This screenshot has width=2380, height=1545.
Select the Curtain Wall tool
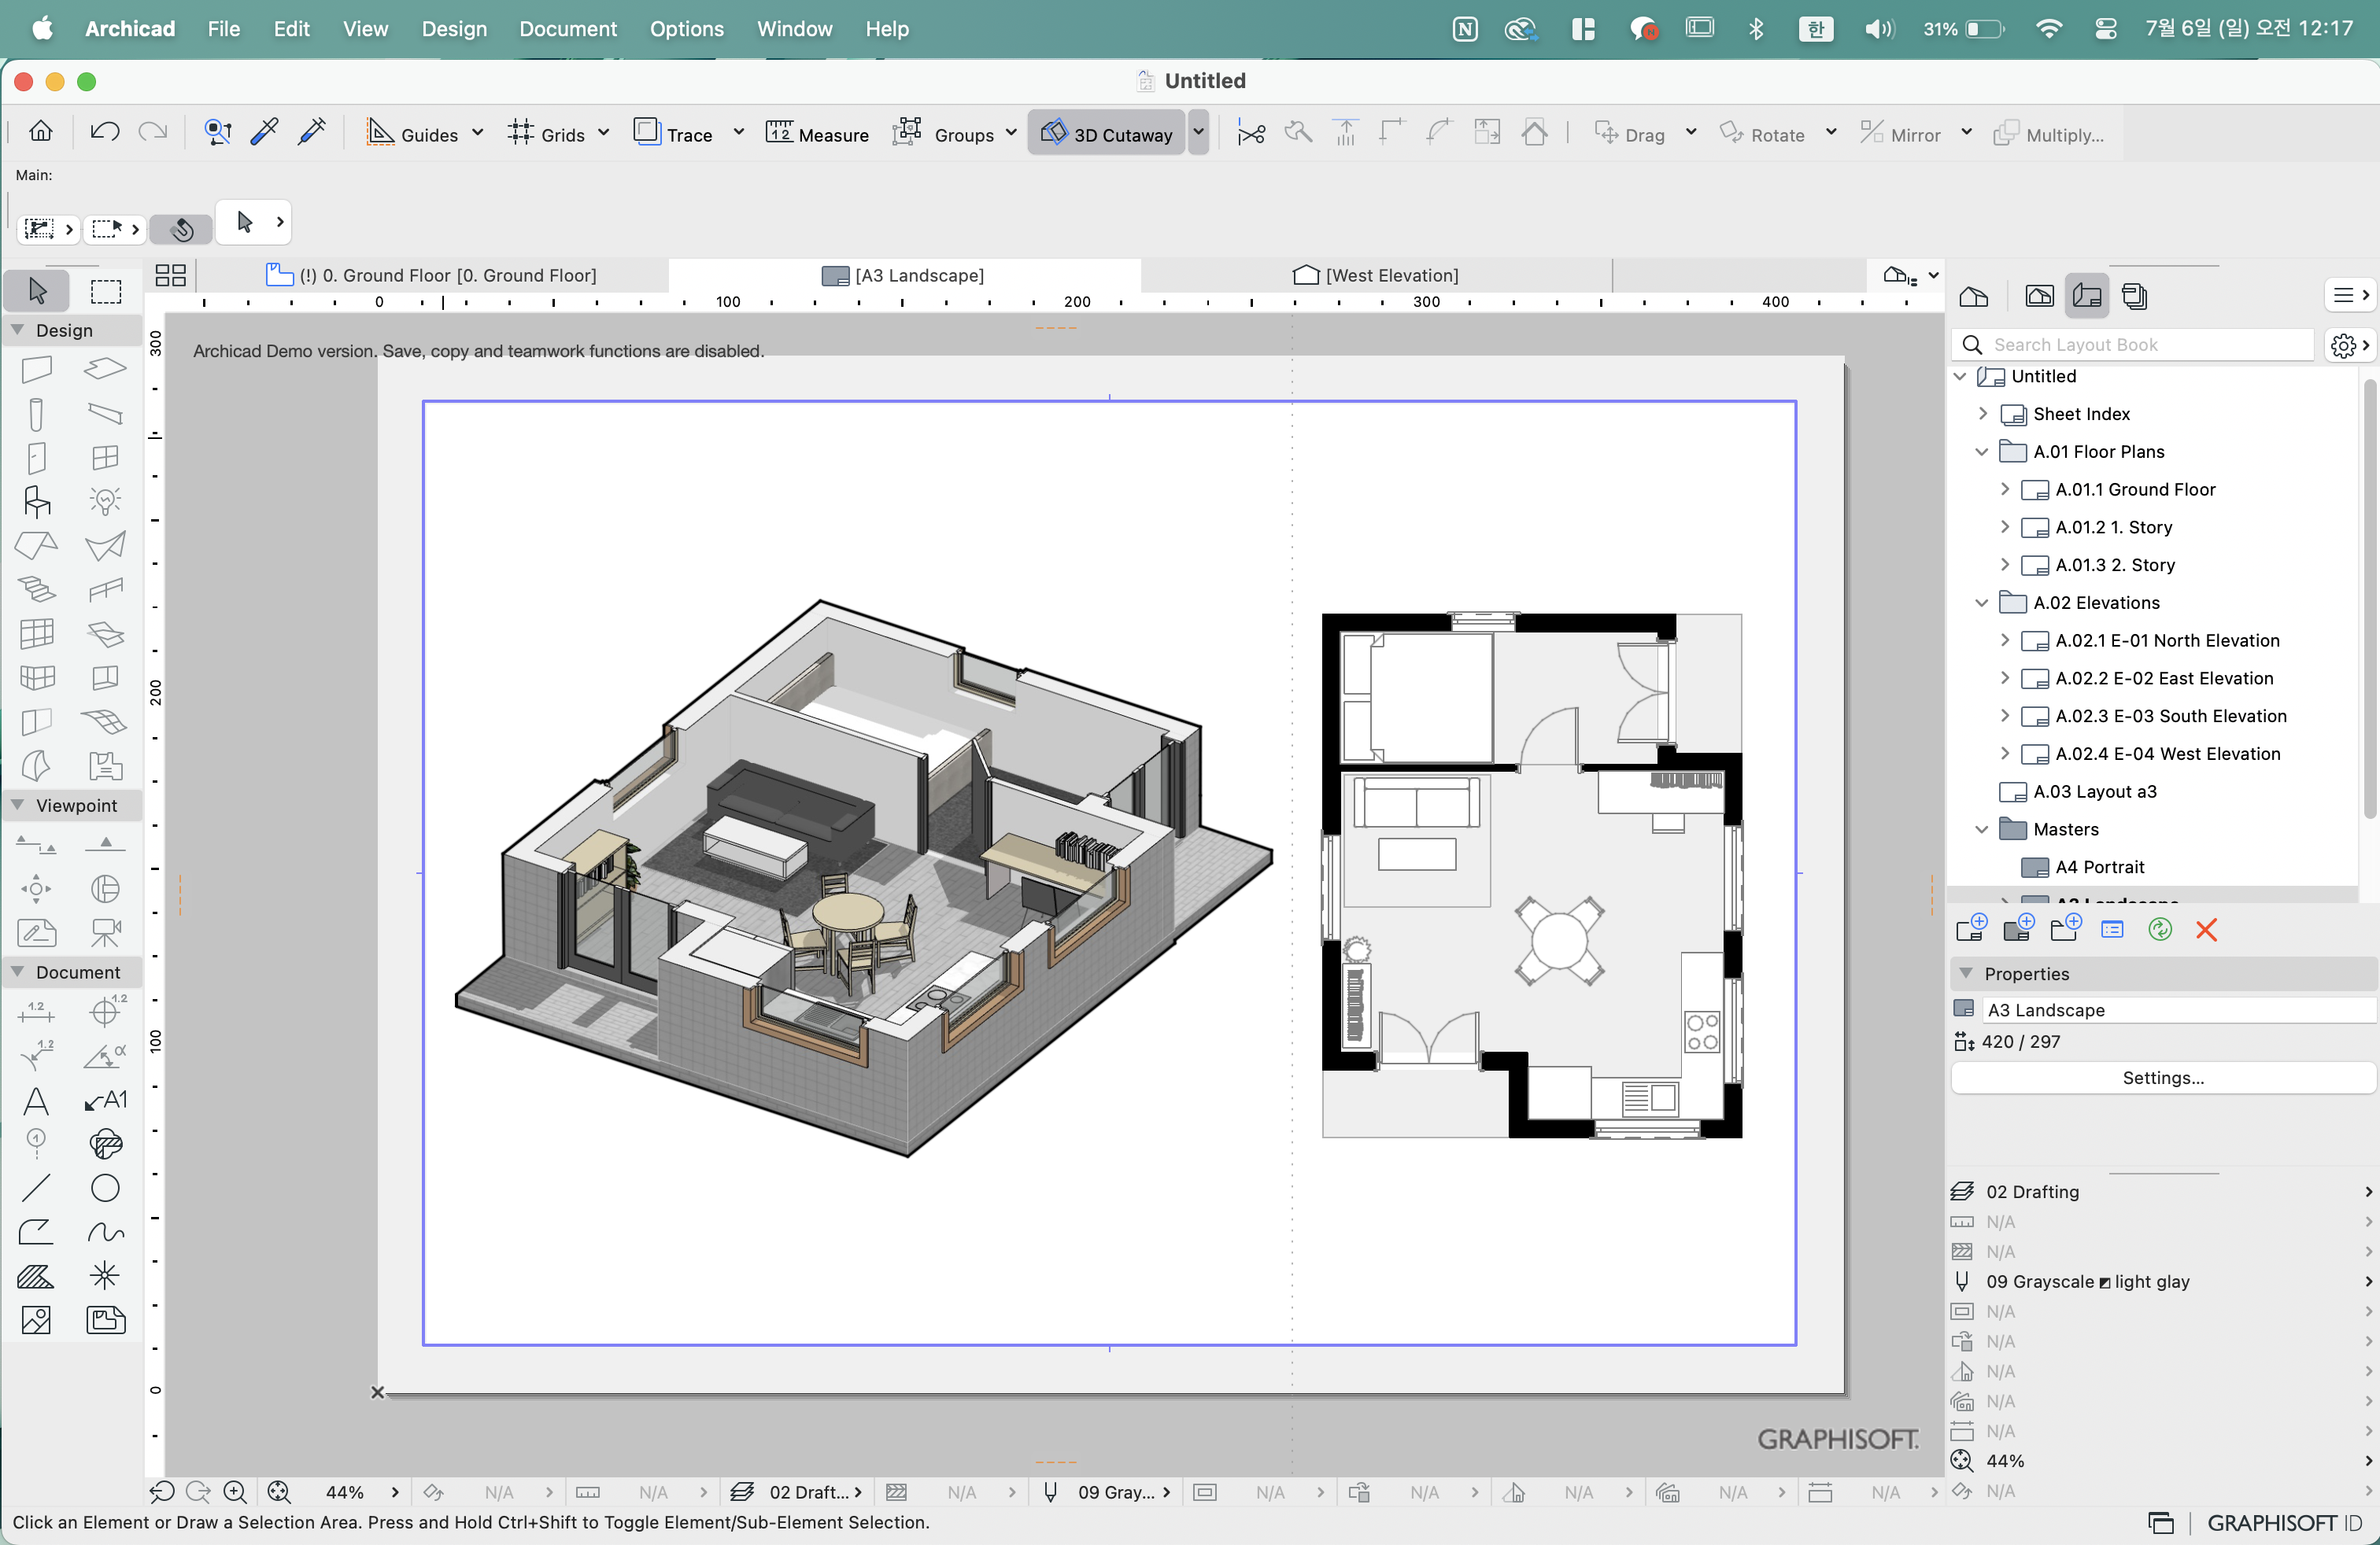(37, 633)
